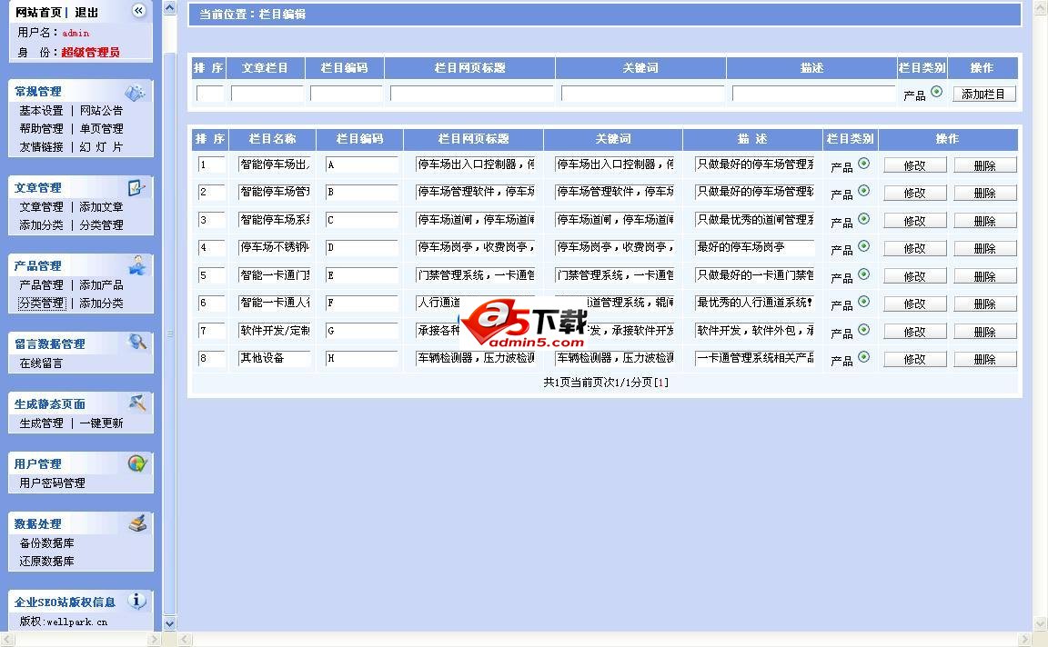Click the empty 栏目编码 input in add row
The image size is (1048, 647).
[x=347, y=94]
